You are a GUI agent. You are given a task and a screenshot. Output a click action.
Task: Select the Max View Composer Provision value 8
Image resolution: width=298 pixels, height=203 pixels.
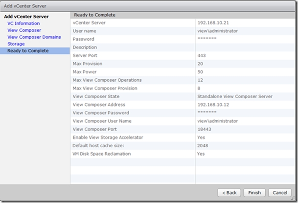tap(199, 88)
